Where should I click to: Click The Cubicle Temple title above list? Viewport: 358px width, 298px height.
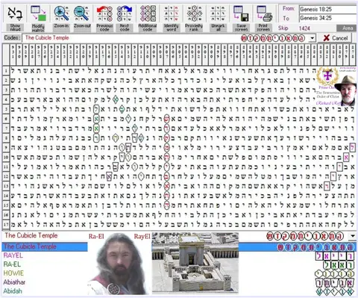(31, 235)
